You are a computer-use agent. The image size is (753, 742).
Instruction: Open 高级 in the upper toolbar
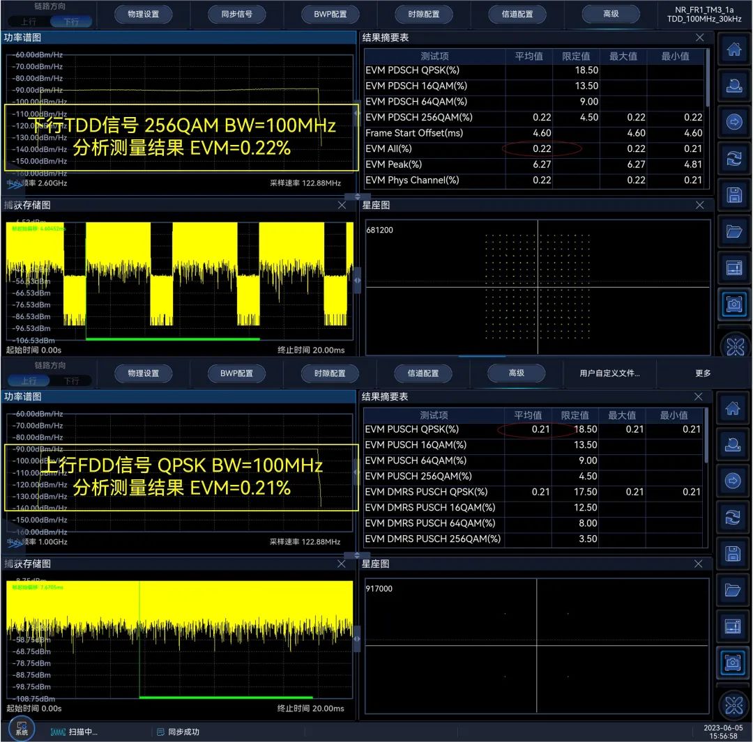(611, 14)
